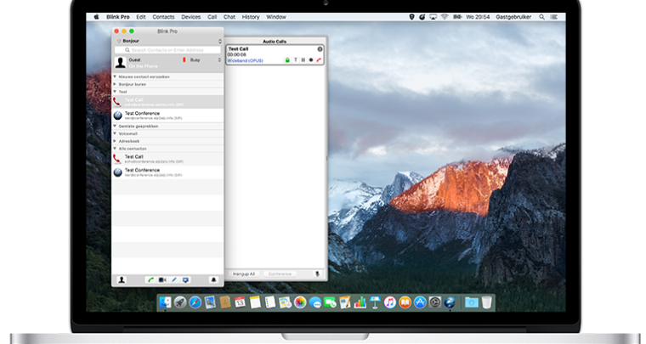Hang up Test Call with red phone icon
This screenshot has height=344, width=646.
pos(319,60)
